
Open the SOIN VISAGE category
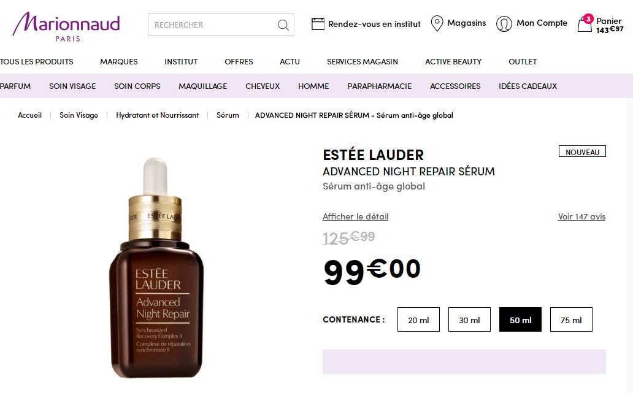pos(72,86)
